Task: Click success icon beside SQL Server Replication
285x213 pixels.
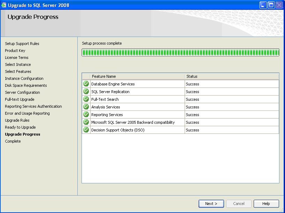Action: 86,91
